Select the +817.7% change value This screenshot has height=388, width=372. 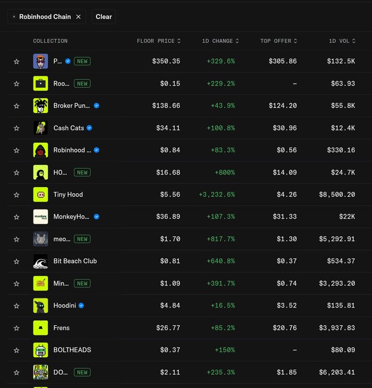click(x=221, y=239)
